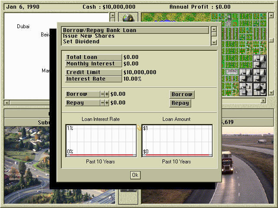This screenshot has height=208, width=278.
Task: Decrease borrow amount with minus button
Action: pyautogui.click(x=103, y=94)
